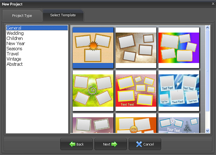The height and width of the screenshot is (155, 216).
Task: Choose the brown vintage collage template
Action: (x=136, y=47)
